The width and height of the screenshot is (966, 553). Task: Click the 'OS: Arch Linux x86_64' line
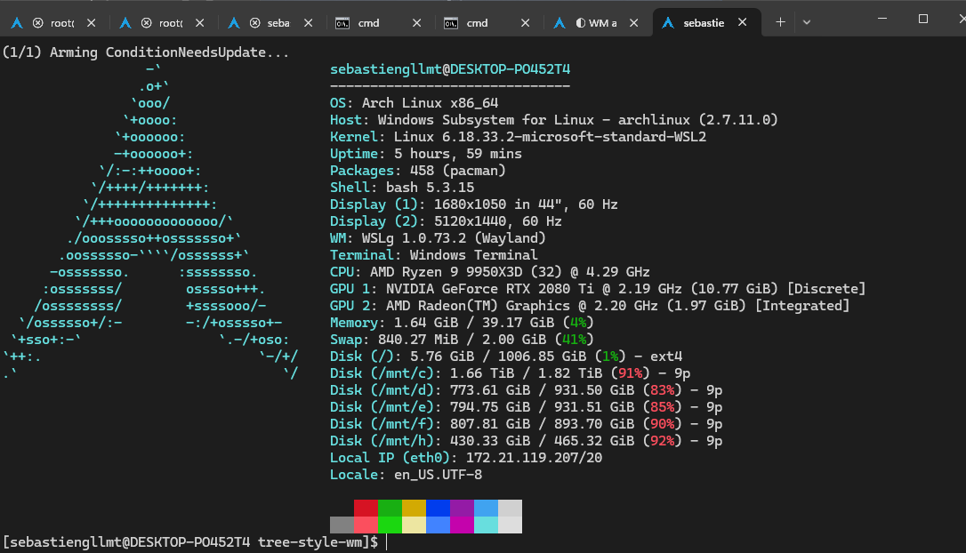[414, 103]
